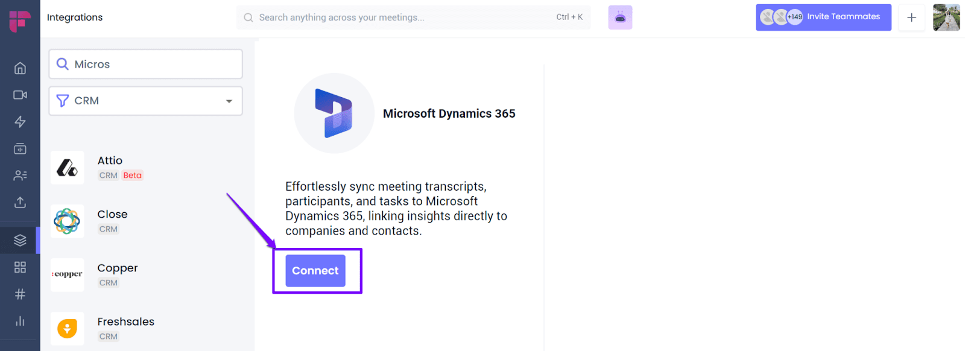The image size is (965, 351).
Task: Click the Microsoft Dynamics 365 heading
Action: pyautogui.click(x=449, y=113)
